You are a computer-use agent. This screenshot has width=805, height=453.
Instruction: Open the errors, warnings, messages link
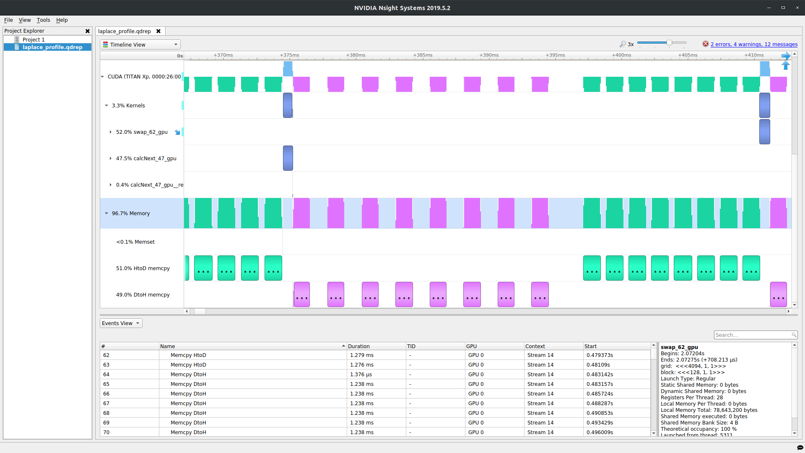coord(754,44)
